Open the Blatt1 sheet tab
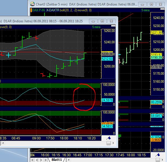This screenshot has height=162, width=167. tap(57, 160)
